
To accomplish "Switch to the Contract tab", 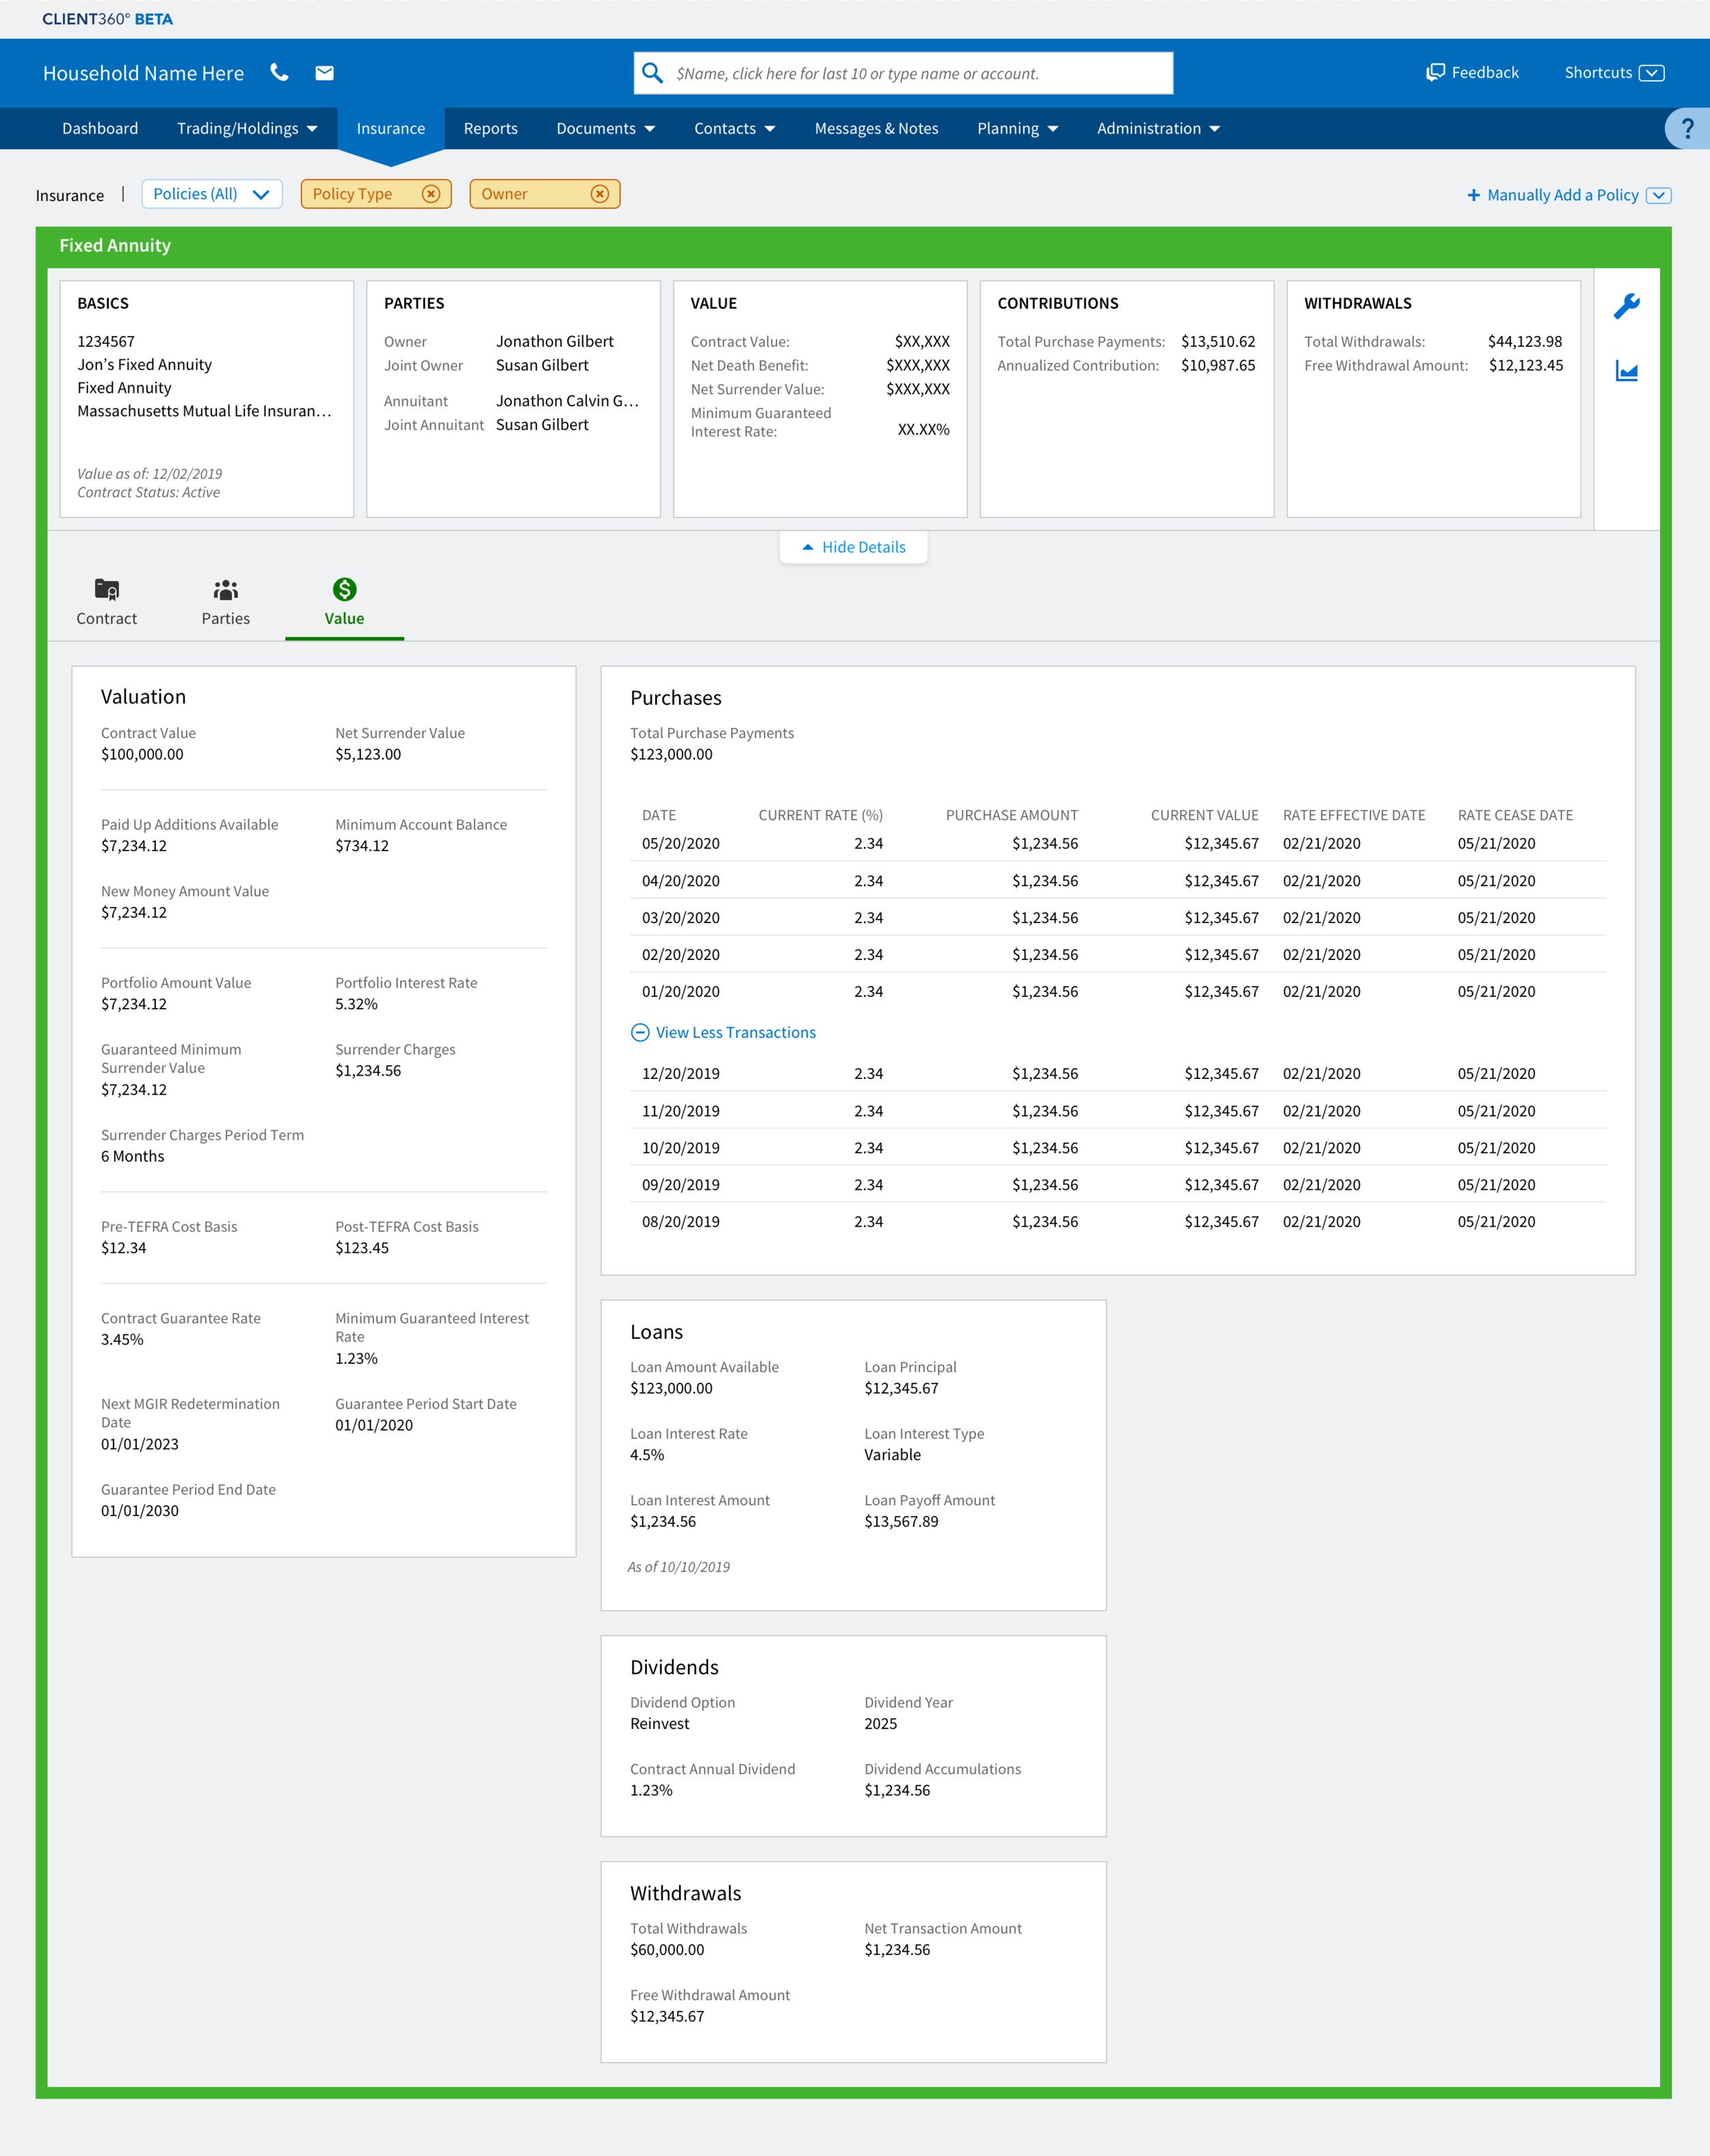I will 107,602.
